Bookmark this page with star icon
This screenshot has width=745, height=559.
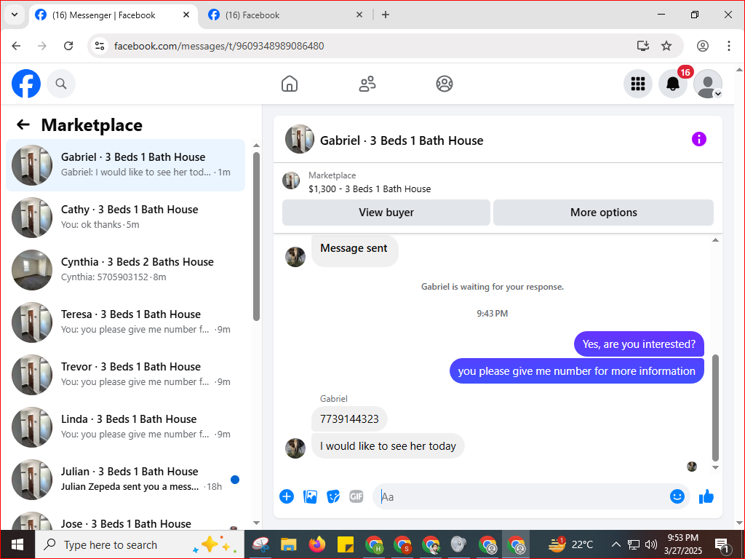pos(666,46)
